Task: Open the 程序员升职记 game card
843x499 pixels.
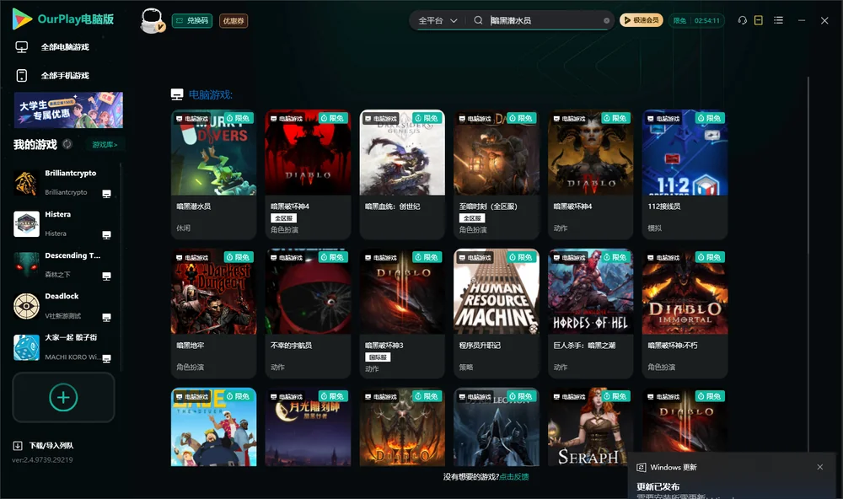Action: [x=497, y=314]
